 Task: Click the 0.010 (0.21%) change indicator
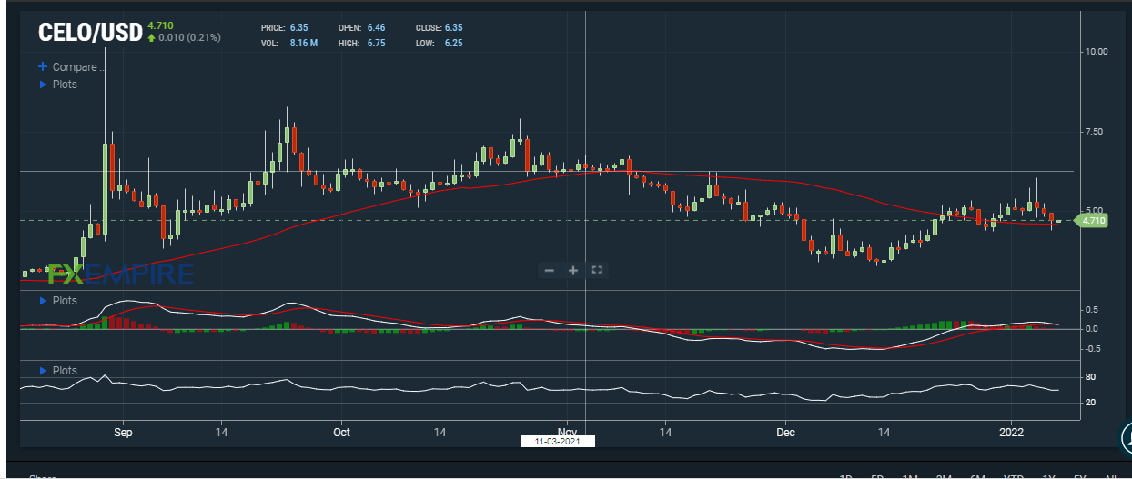(x=184, y=37)
